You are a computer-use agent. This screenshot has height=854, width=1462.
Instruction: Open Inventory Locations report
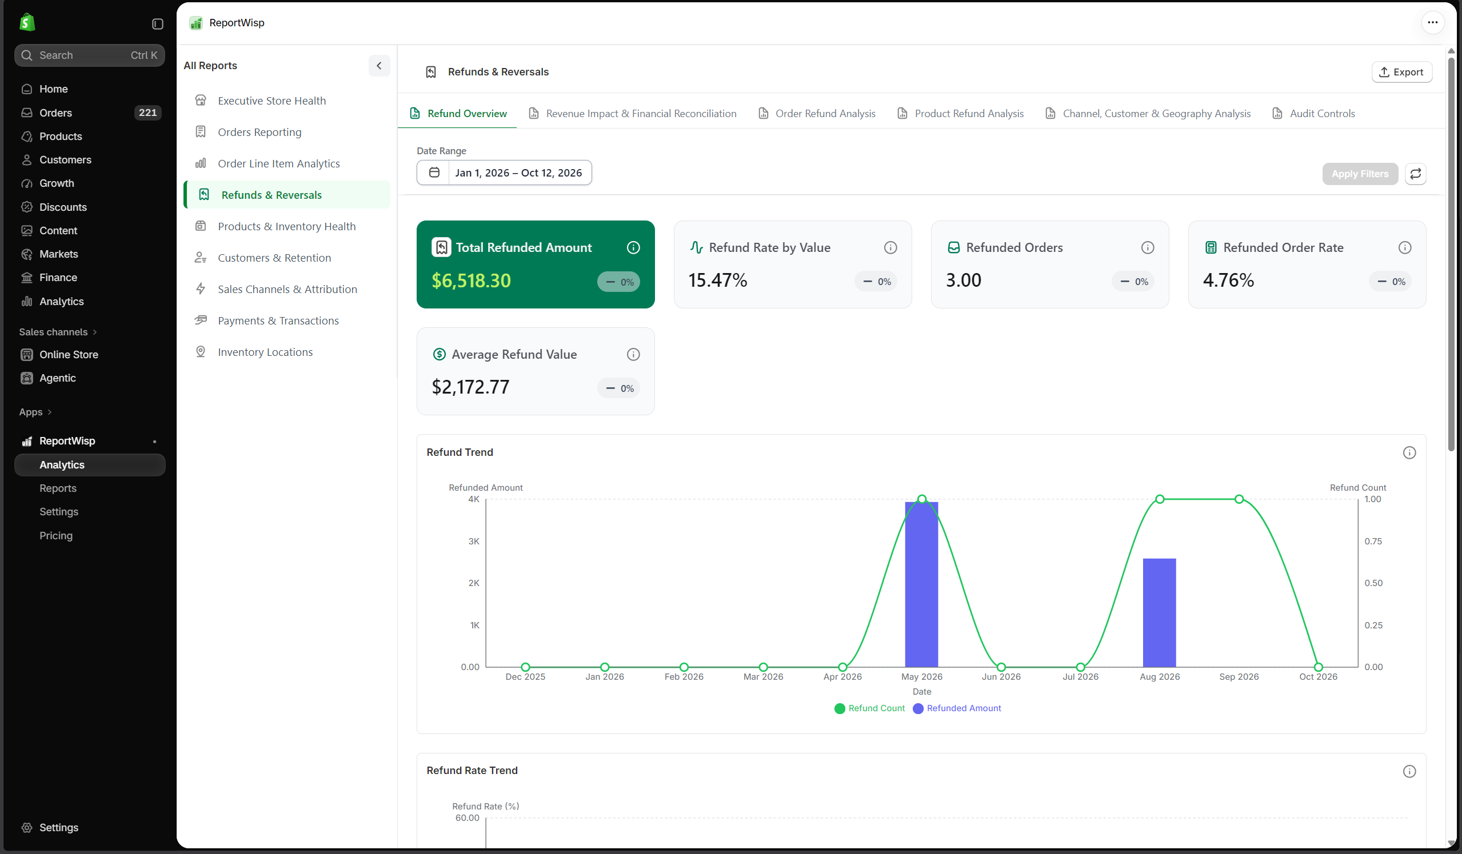pyautogui.click(x=286, y=352)
